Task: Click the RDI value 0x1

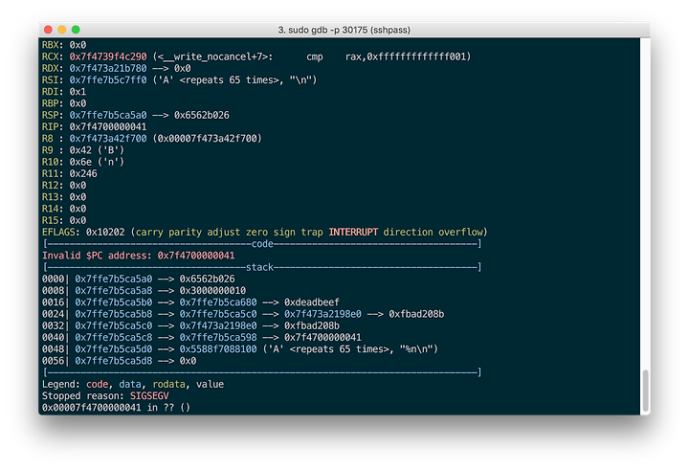Action: point(78,92)
